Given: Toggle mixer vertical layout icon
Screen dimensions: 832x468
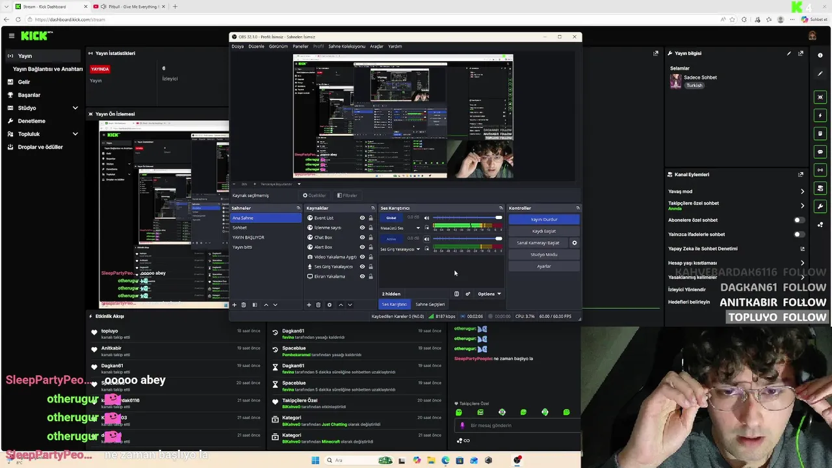Looking at the screenshot, I should tap(456, 294).
